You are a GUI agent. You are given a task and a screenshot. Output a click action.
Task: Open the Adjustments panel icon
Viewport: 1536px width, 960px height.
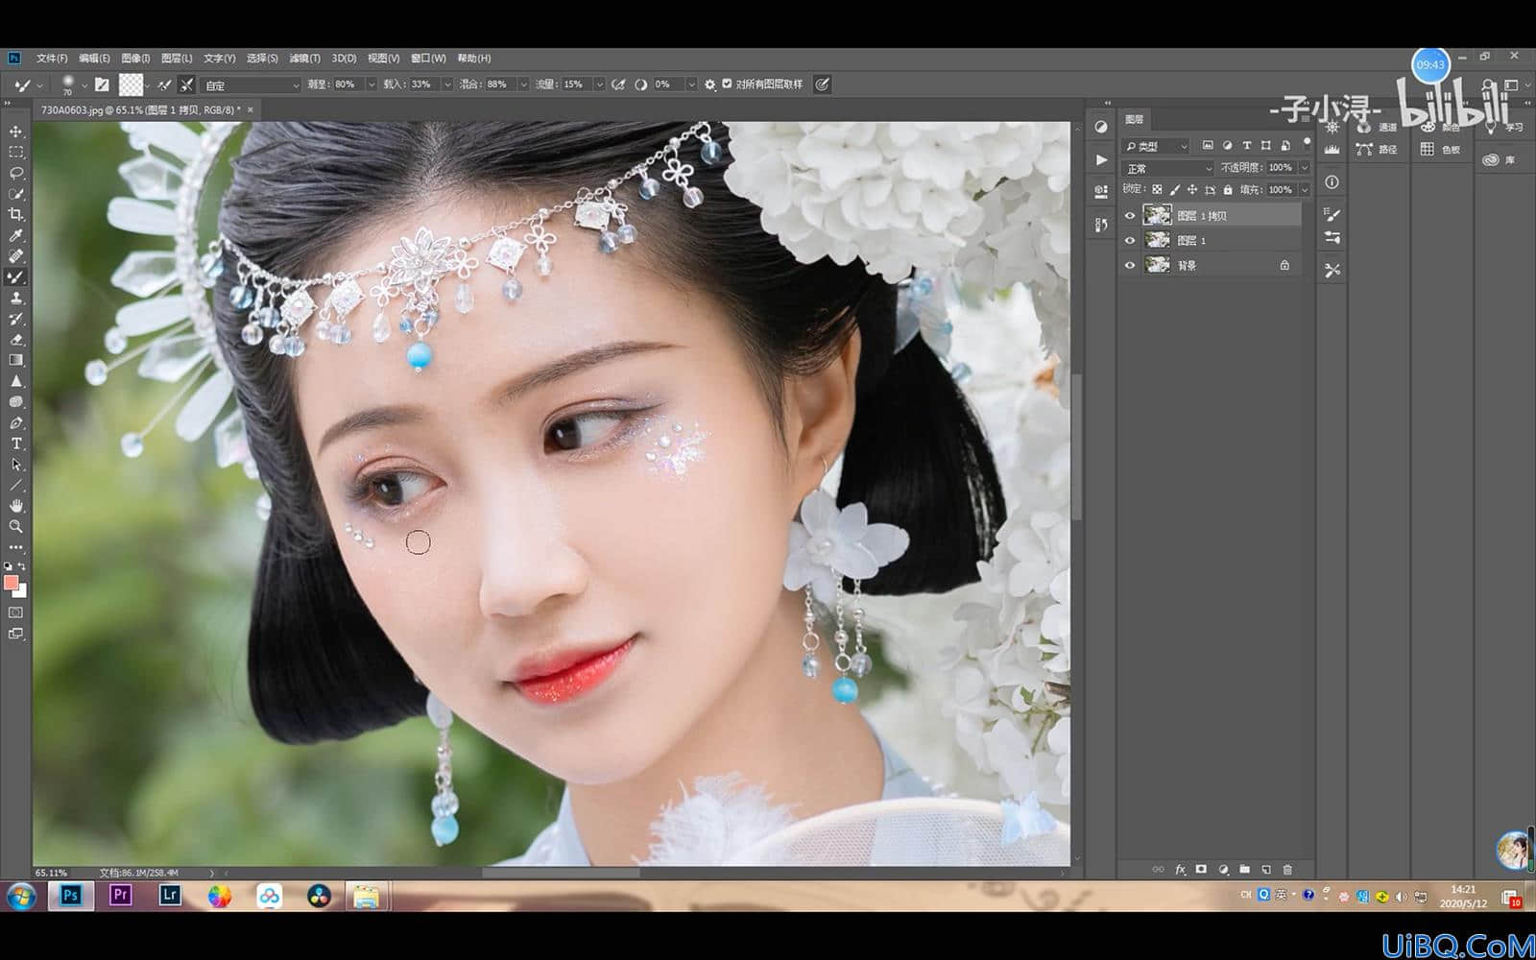click(1101, 126)
